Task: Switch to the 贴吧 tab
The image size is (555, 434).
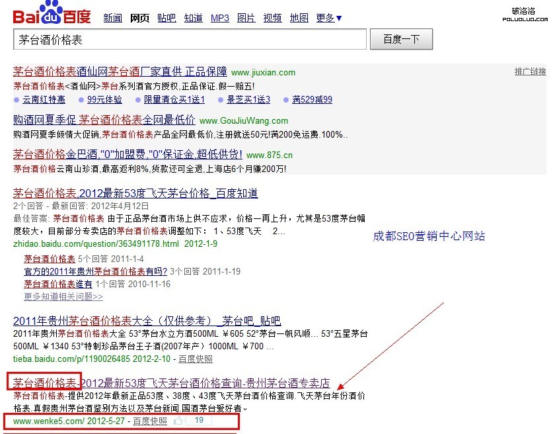Action: 166,18
